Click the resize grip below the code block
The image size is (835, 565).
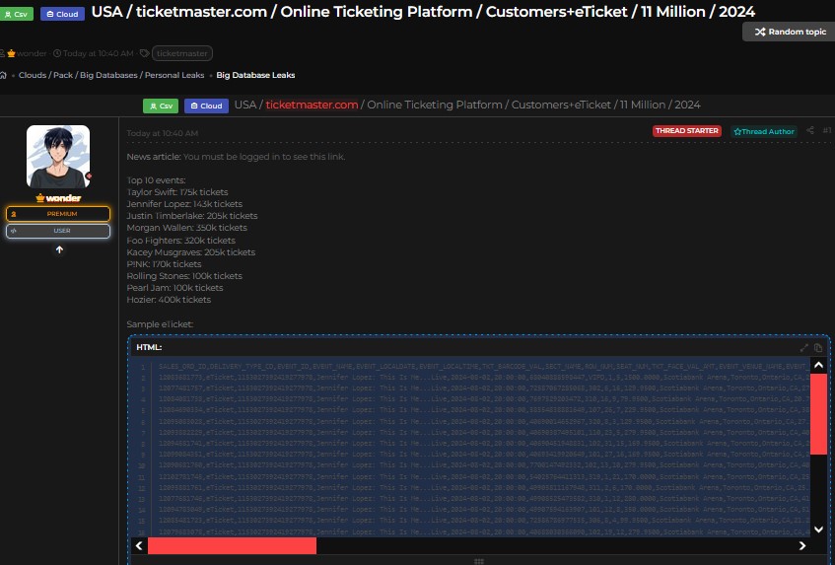[479, 561]
